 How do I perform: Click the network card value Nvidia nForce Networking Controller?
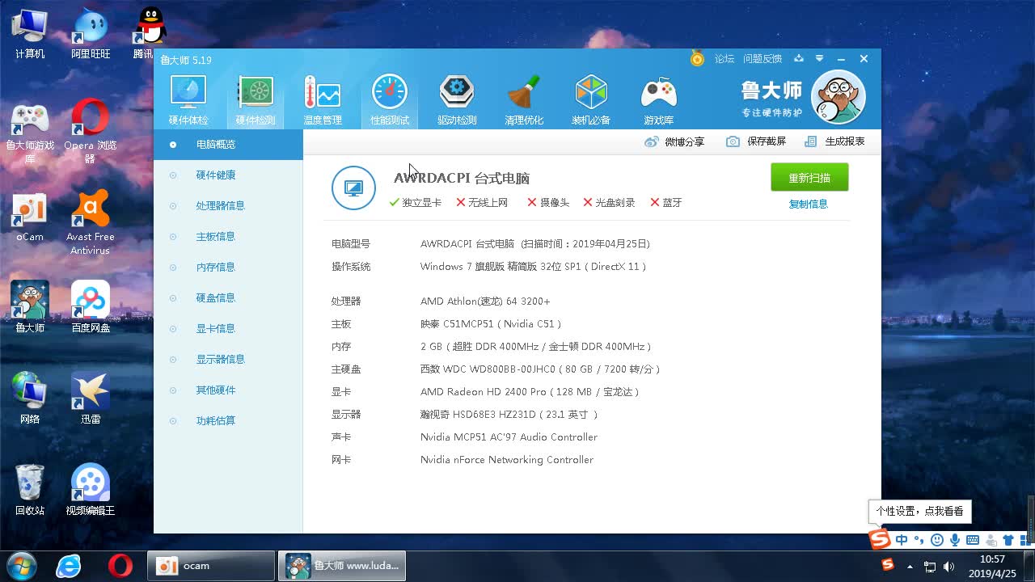pos(507,460)
